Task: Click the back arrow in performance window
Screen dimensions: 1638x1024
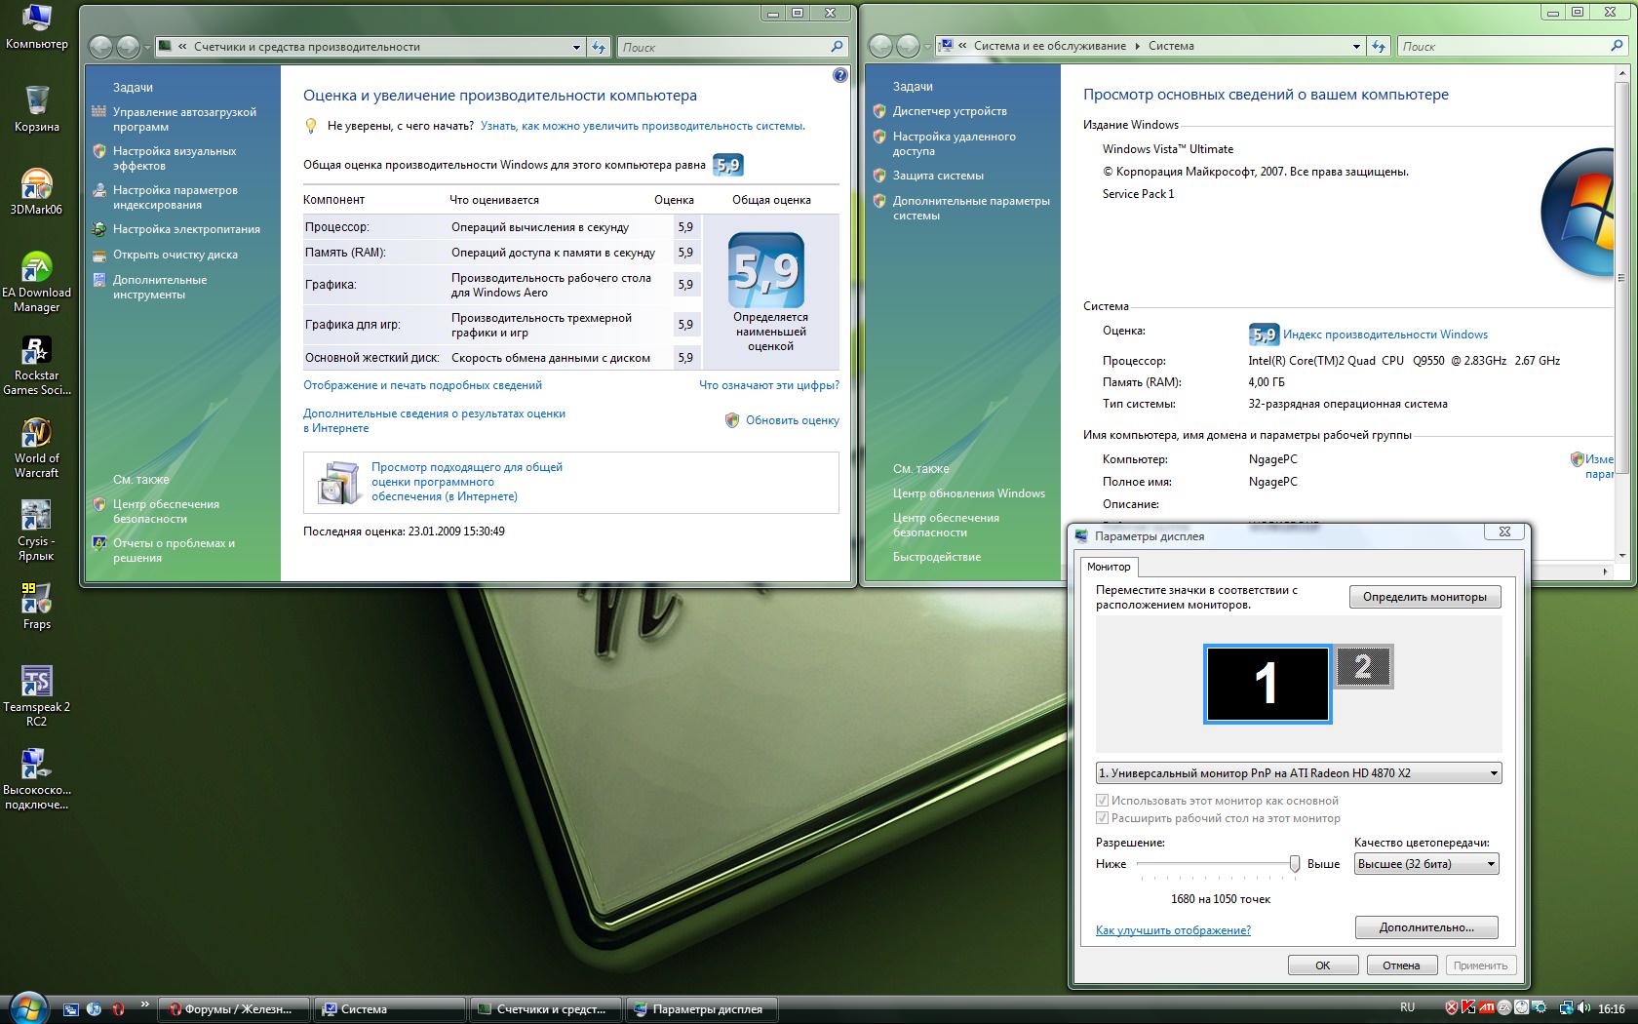Action: click(100, 47)
